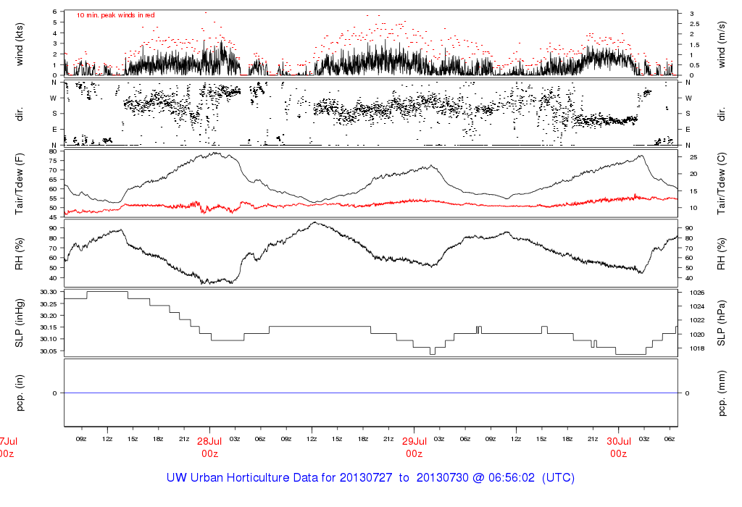The width and height of the screenshot is (742, 507).
Task: Select the '65' Fahrenheit tick label
Action: click(x=53, y=180)
